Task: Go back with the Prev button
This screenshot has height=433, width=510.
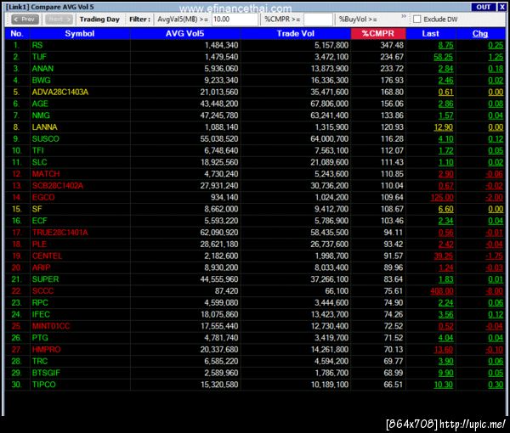Action: (25, 20)
